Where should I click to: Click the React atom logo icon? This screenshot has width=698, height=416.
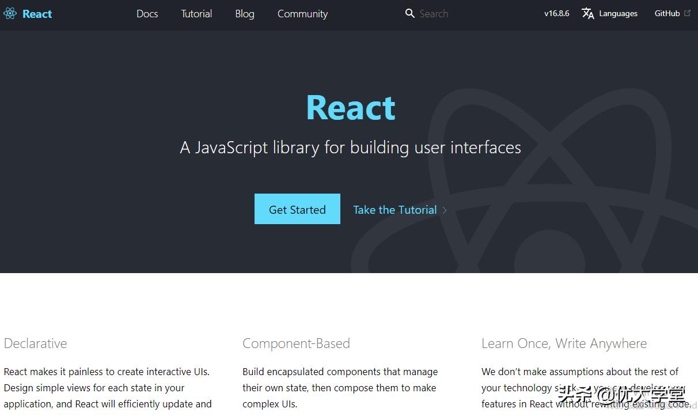10,14
